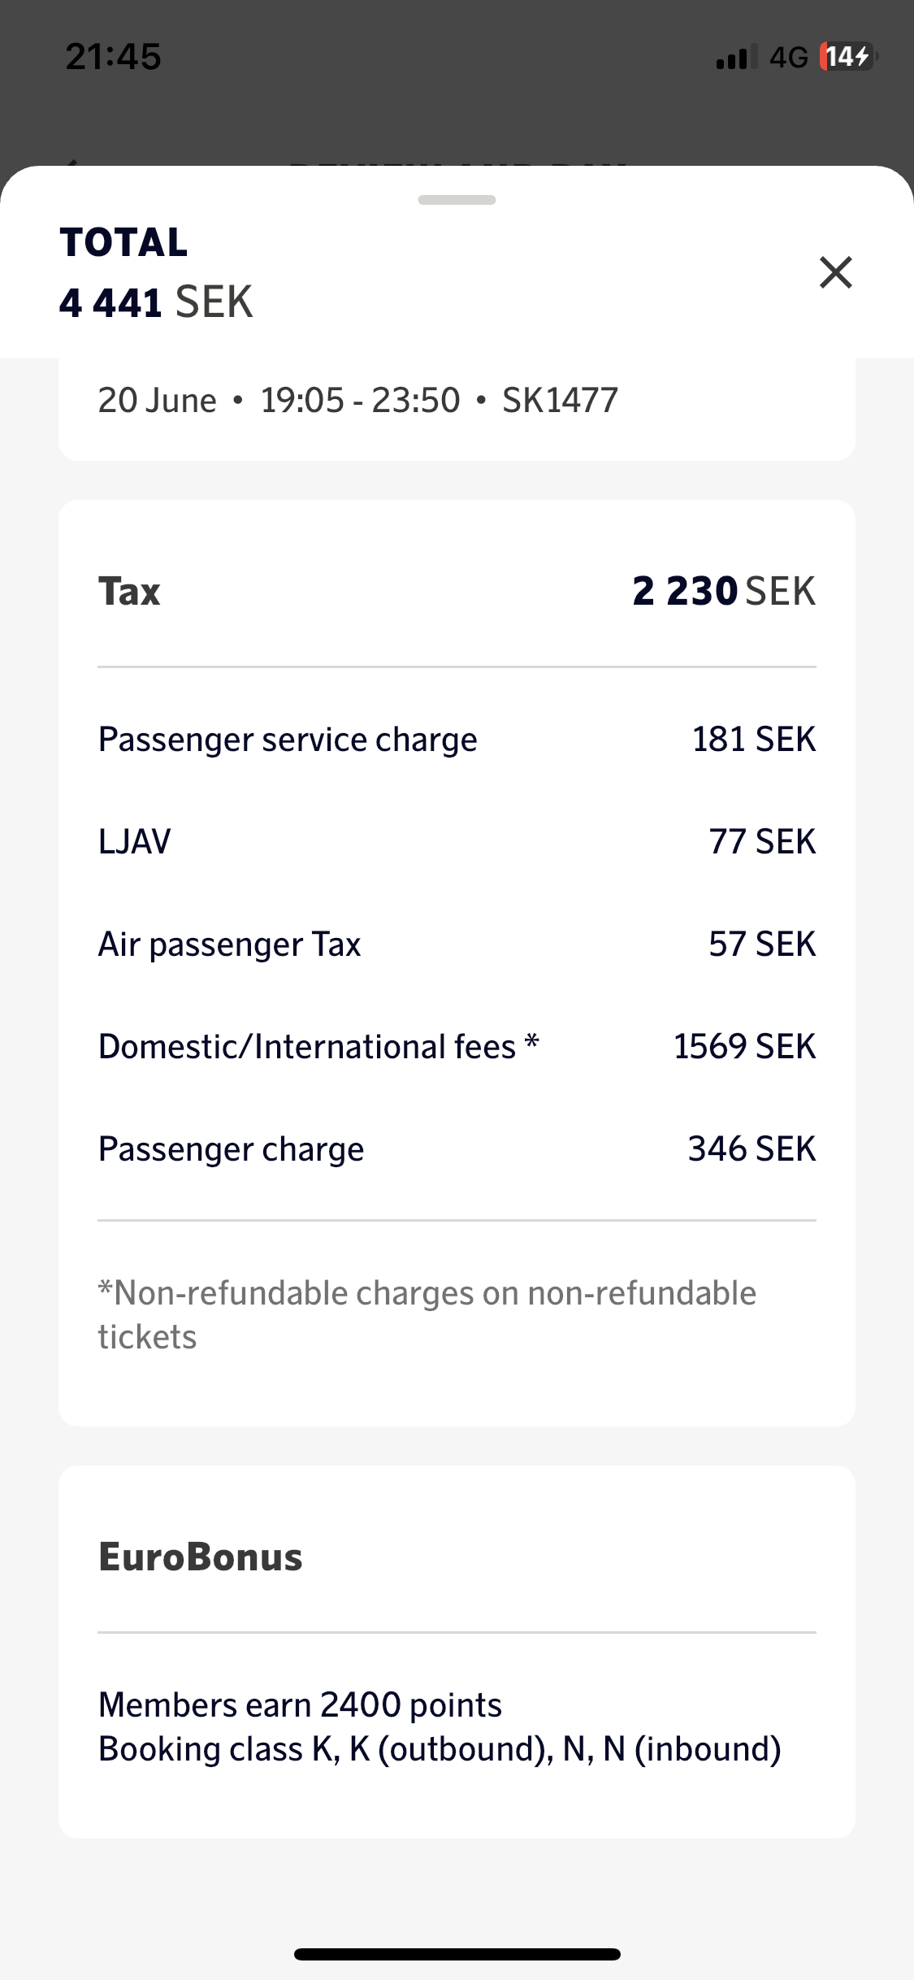The width and height of the screenshot is (914, 1980).
Task: Tap the 2 230 SEK tax total
Action: click(723, 591)
